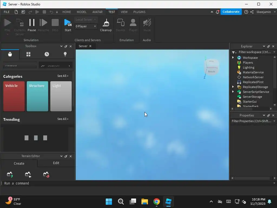The height and width of the screenshot is (208, 277).
Task: Open the Device emulation tool
Action: coord(120,25)
